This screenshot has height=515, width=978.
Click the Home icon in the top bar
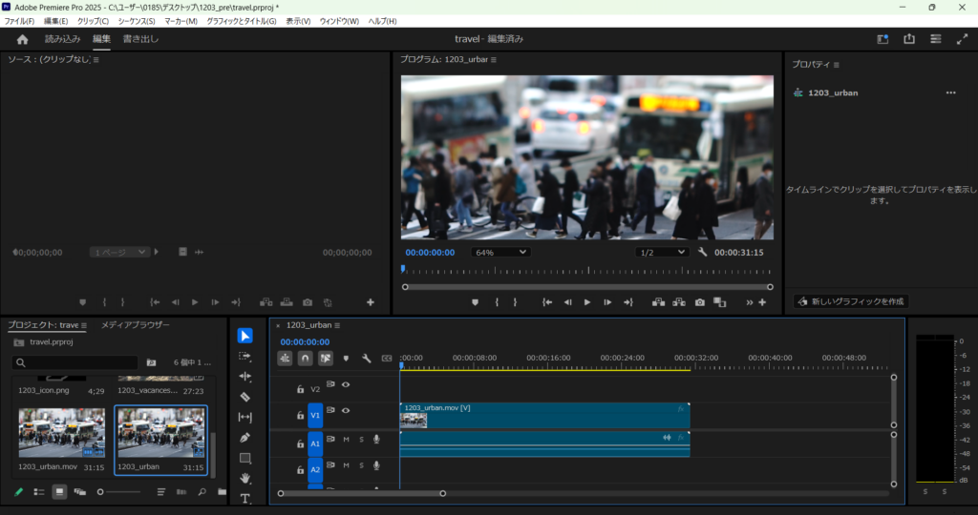[23, 40]
